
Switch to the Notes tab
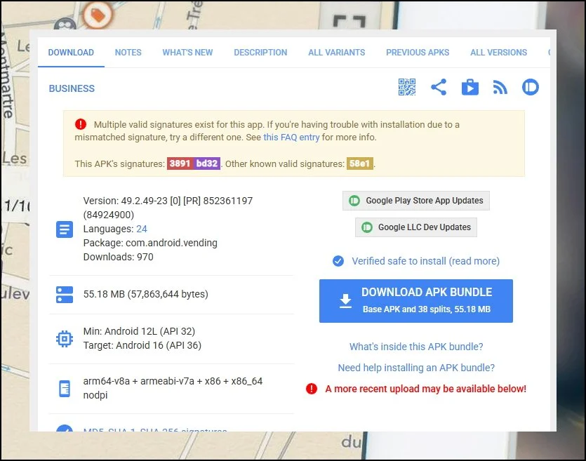click(x=128, y=53)
